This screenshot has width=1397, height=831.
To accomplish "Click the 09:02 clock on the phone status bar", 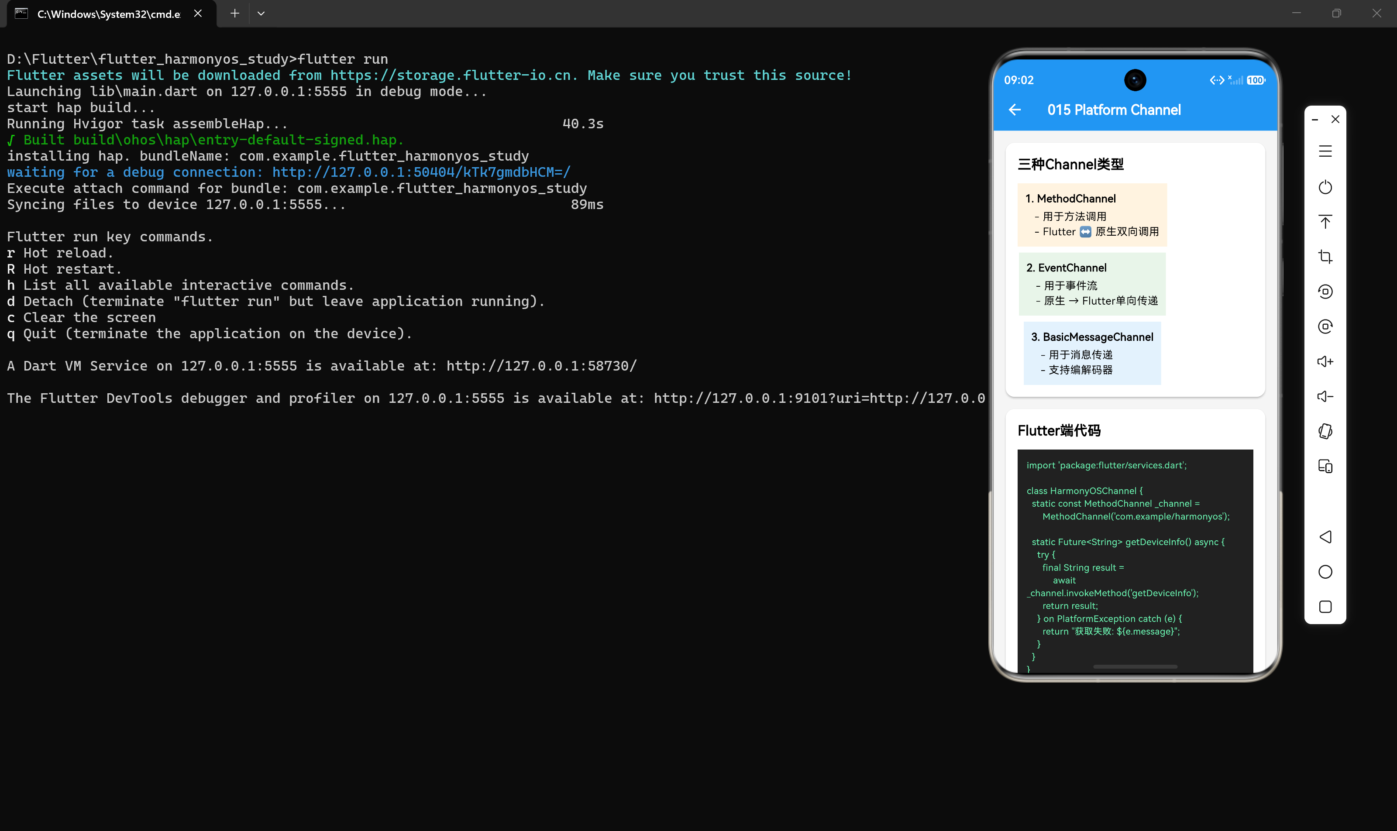I will [1019, 80].
